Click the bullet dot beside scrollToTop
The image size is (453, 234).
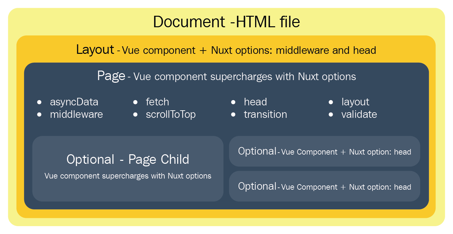[135, 115]
